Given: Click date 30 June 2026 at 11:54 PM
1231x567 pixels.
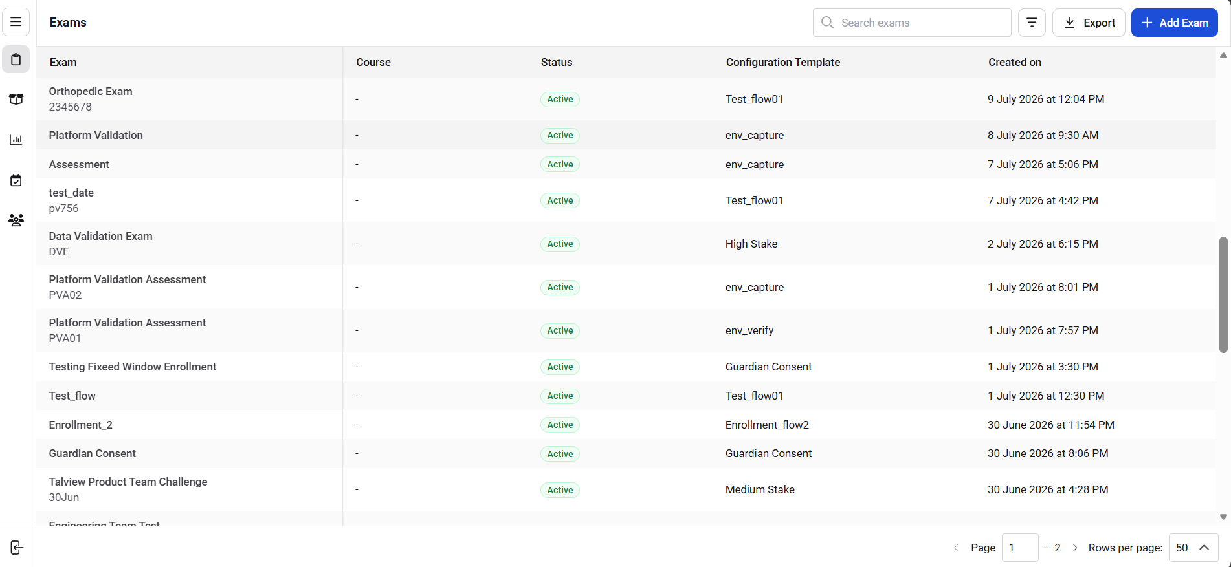Looking at the screenshot, I should pyautogui.click(x=1051, y=425).
